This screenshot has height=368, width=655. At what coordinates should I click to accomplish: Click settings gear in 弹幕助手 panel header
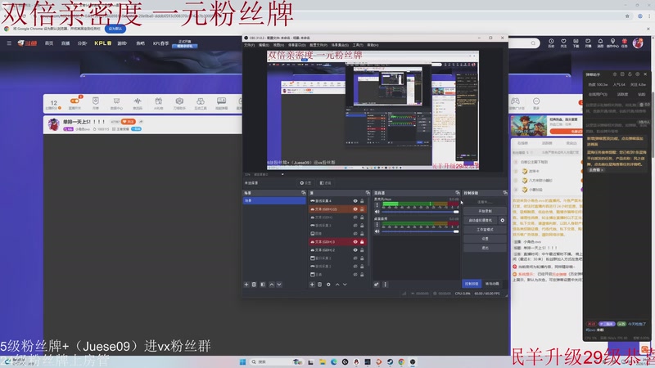click(x=638, y=74)
